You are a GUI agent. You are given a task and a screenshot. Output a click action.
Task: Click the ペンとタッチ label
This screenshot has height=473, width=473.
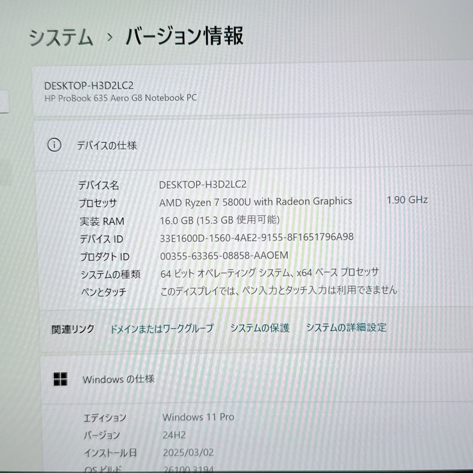click(x=104, y=292)
